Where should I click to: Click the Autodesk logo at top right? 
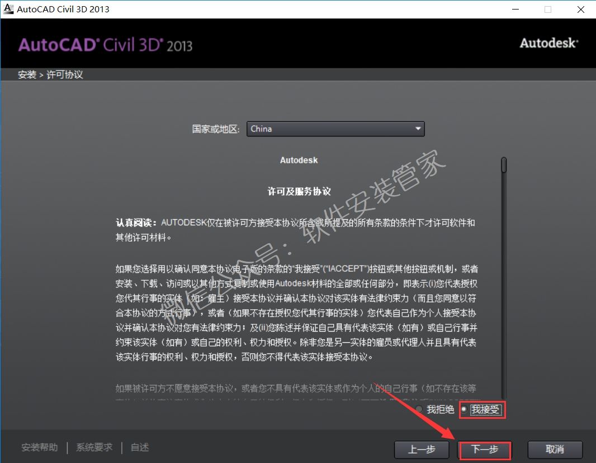(x=548, y=43)
